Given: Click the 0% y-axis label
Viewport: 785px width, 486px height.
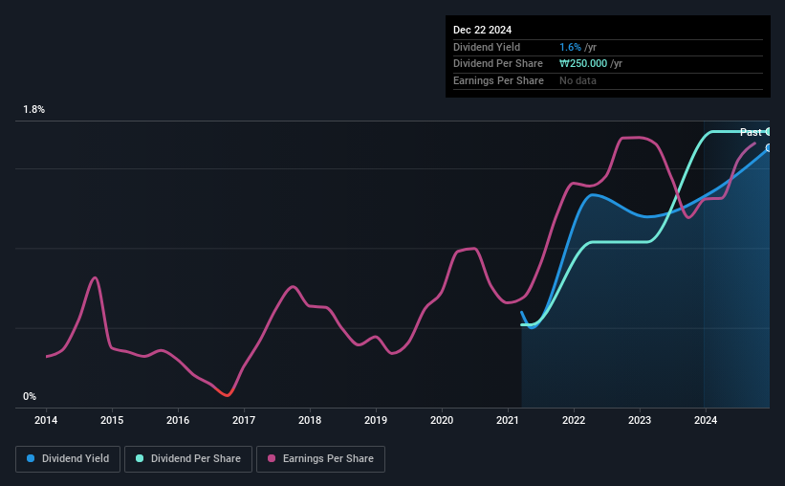Looking at the screenshot, I should coord(30,396).
